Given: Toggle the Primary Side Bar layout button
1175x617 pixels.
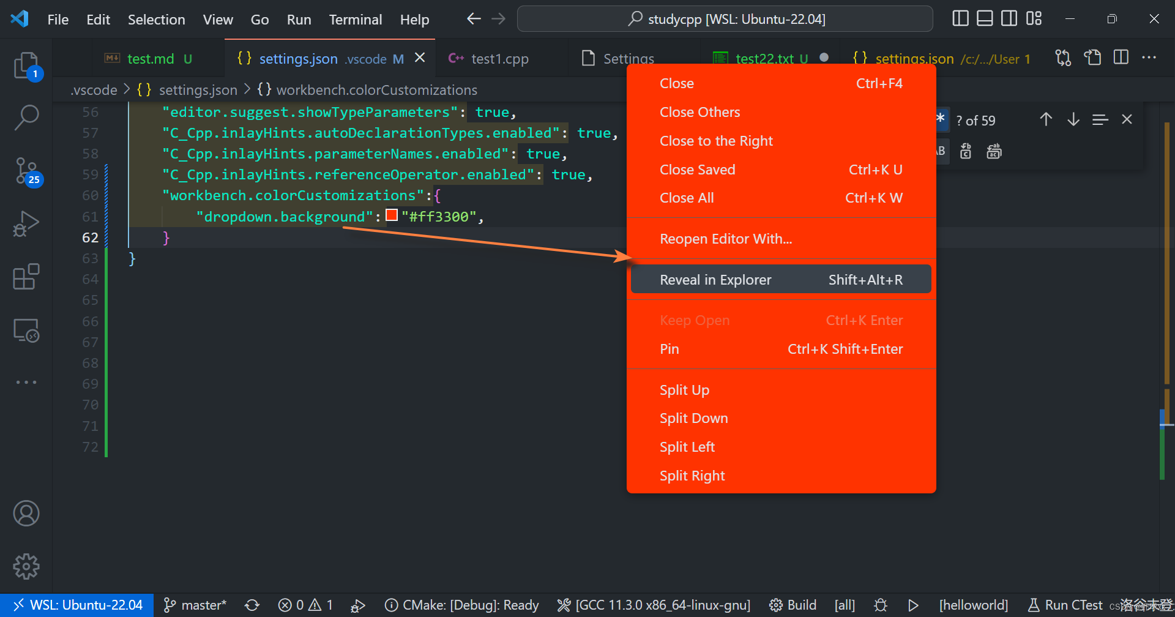Looking at the screenshot, I should tap(961, 18).
